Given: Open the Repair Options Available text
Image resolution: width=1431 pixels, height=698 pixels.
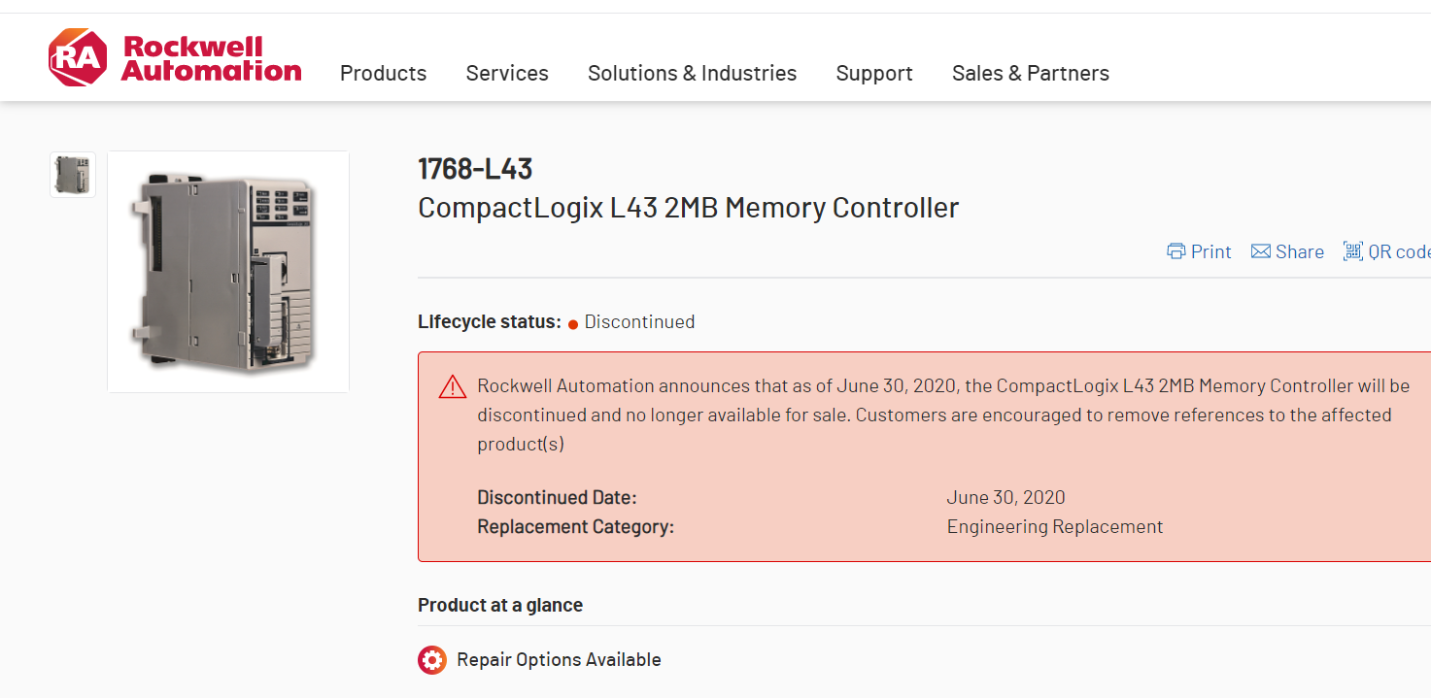Looking at the screenshot, I should (x=559, y=660).
